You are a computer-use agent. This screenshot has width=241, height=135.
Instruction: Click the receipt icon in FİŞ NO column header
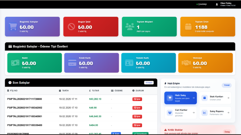tap(8, 90)
